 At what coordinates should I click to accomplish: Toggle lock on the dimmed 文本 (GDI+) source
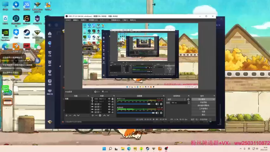[x=112, y=102]
